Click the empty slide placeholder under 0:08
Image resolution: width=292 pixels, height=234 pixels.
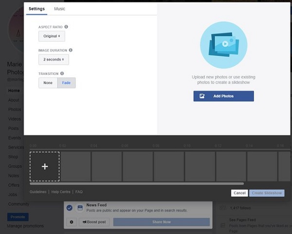169,166
